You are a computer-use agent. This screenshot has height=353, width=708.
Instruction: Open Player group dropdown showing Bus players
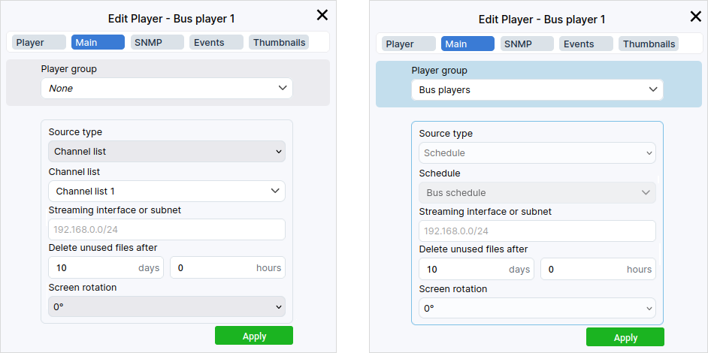pyautogui.click(x=537, y=90)
